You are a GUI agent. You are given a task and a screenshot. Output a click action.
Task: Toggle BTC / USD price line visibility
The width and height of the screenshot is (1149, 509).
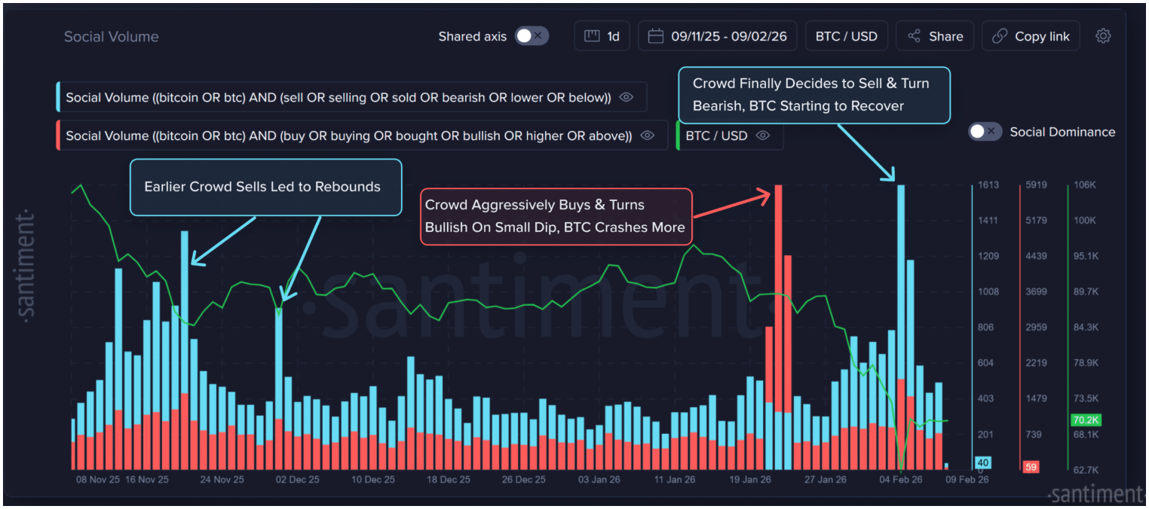(763, 136)
